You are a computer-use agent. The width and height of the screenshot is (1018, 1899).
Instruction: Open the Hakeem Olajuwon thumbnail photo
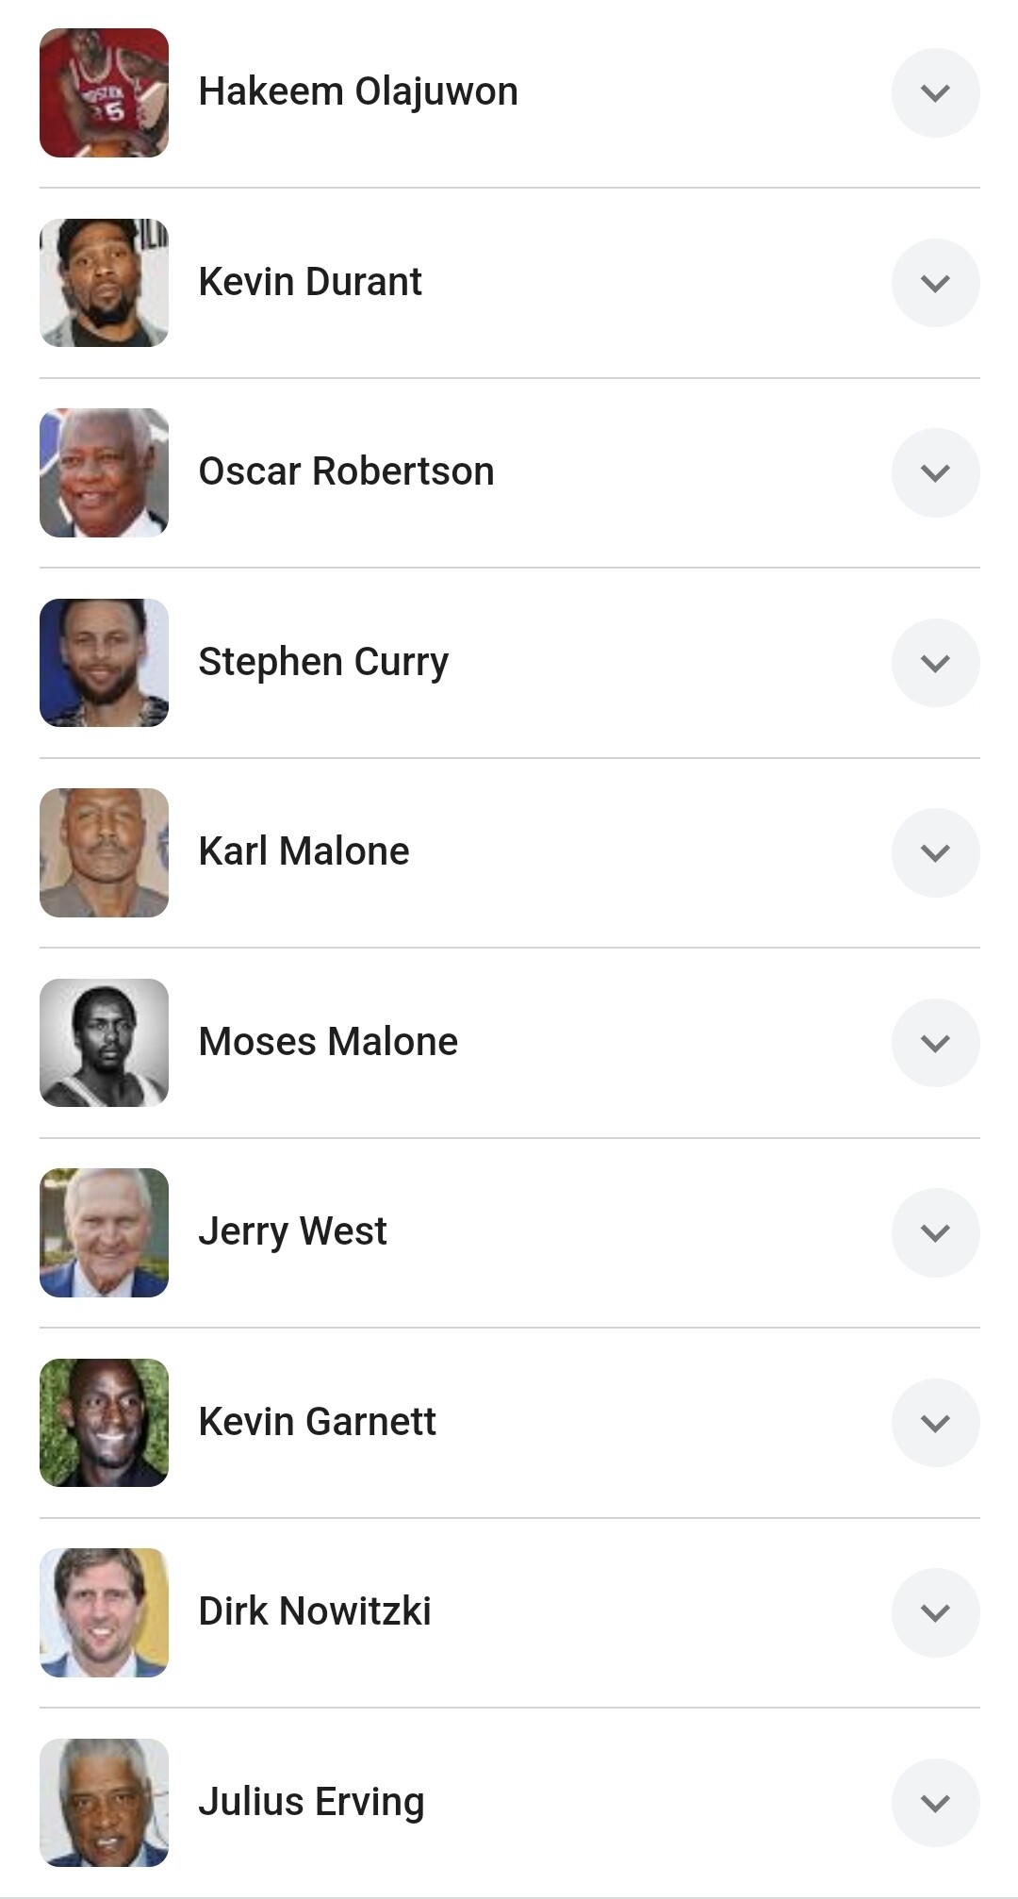tap(104, 92)
